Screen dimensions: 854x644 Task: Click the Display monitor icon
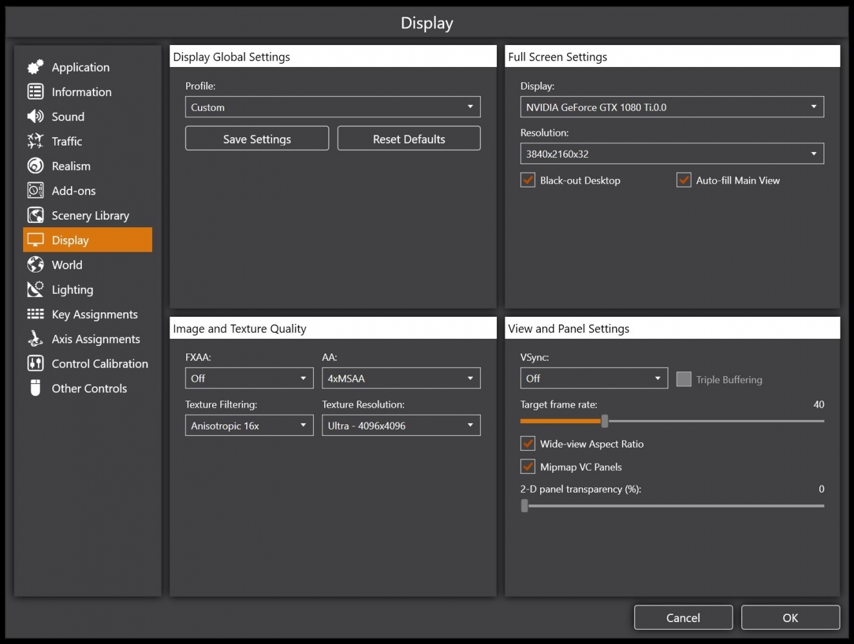(35, 240)
